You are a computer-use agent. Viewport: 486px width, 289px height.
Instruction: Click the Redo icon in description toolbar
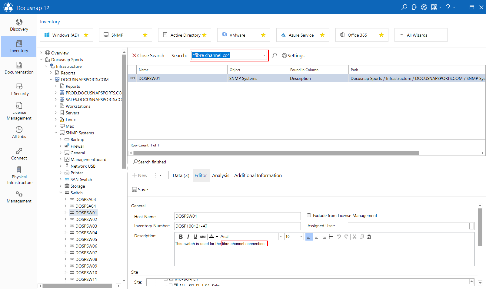tap(346, 237)
